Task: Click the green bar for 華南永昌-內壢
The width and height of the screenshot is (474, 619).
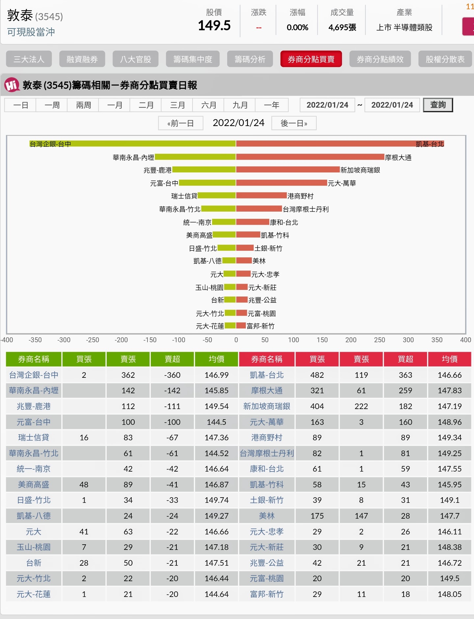Action: coord(195,157)
